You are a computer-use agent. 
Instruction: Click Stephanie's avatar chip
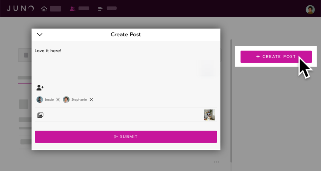(x=66, y=99)
